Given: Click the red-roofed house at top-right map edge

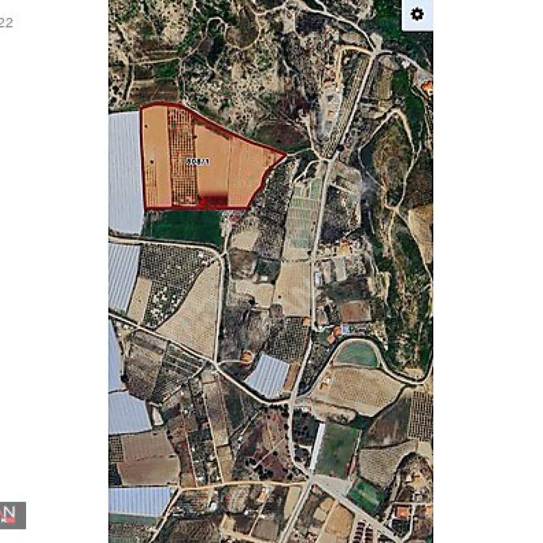Looking at the screenshot, I should pyautogui.click(x=427, y=85).
